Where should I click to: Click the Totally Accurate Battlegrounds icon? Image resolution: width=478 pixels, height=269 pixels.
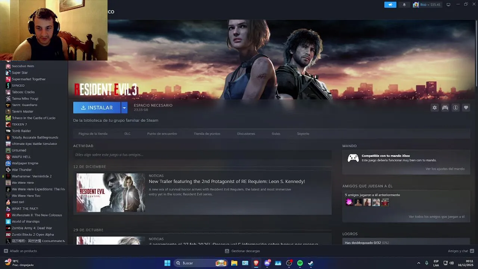coord(8,137)
